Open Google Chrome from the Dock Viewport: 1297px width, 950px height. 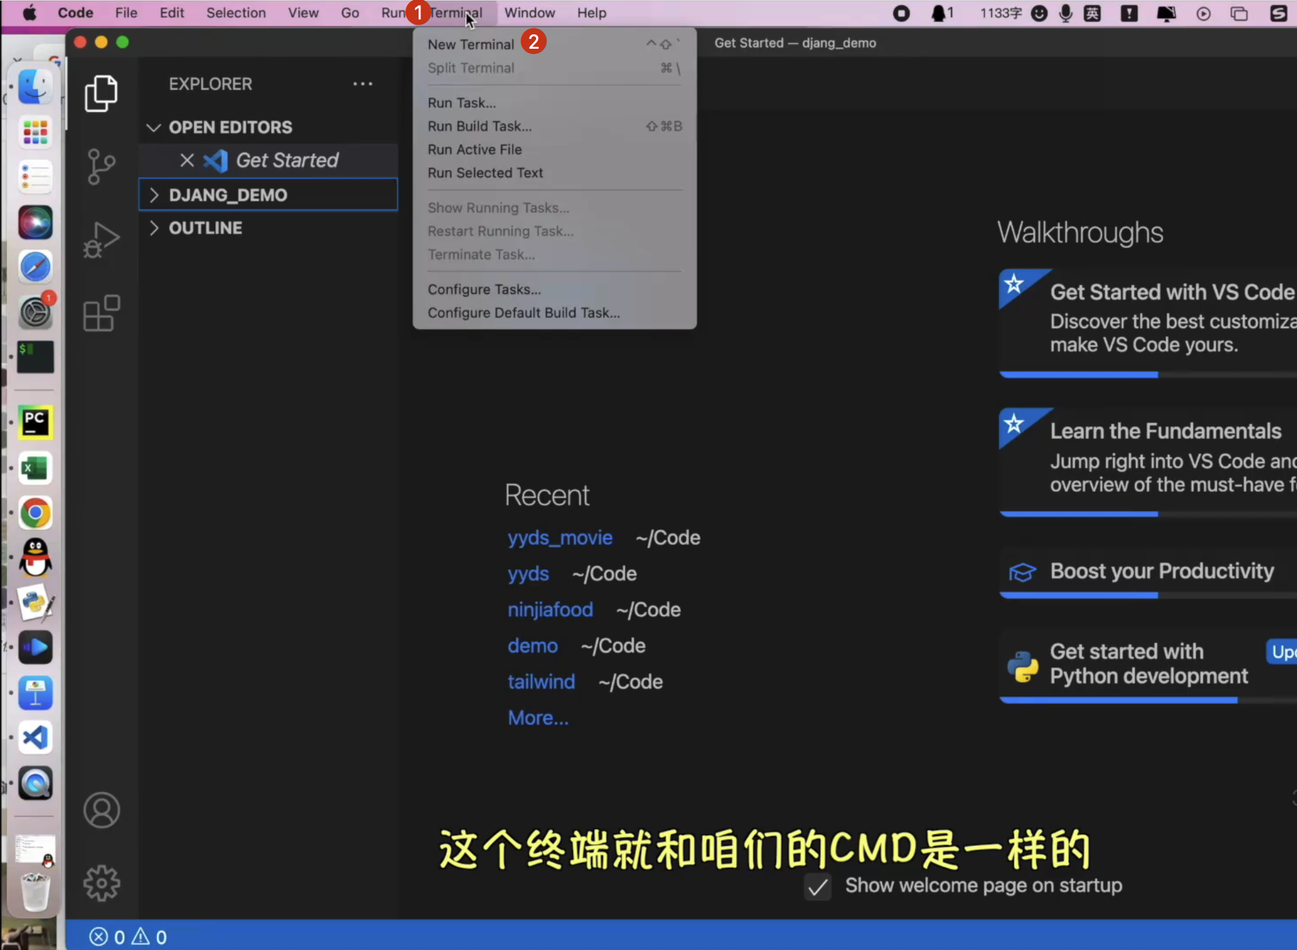[35, 513]
